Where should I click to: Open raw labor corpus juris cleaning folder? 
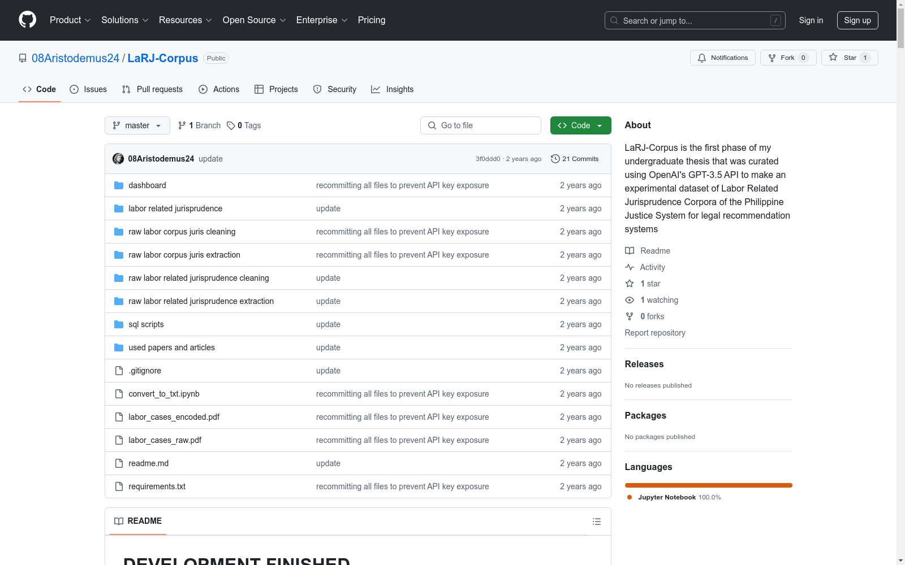[182, 232]
